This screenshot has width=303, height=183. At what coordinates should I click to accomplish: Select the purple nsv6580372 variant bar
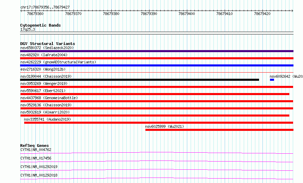pos(157,51)
